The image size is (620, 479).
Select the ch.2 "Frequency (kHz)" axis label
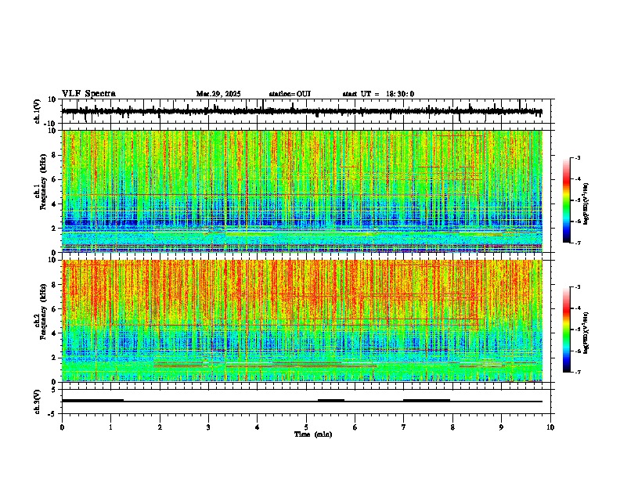click(x=43, y=313)
